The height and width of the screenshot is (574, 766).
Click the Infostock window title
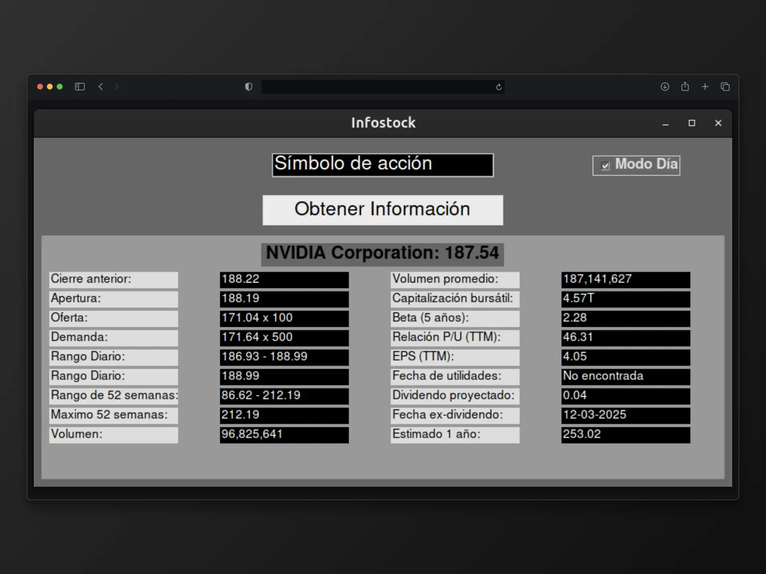click(x=383, y=123)
